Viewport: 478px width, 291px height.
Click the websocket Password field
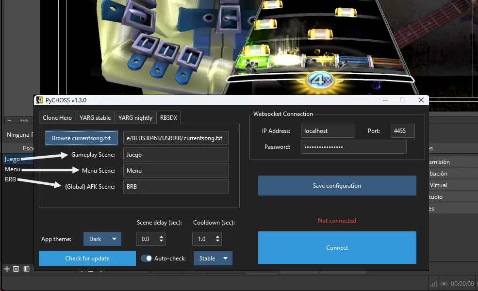[x=354, y=147]
